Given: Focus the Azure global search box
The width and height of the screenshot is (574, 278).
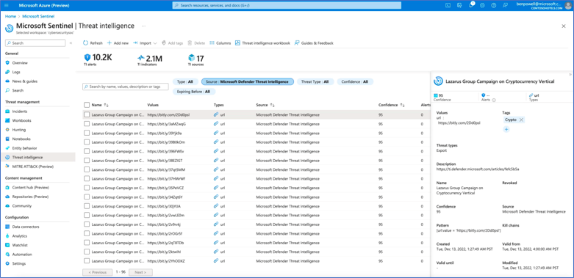Looking at the screenshot, I should pyautogui.click(x=287, y=5).
